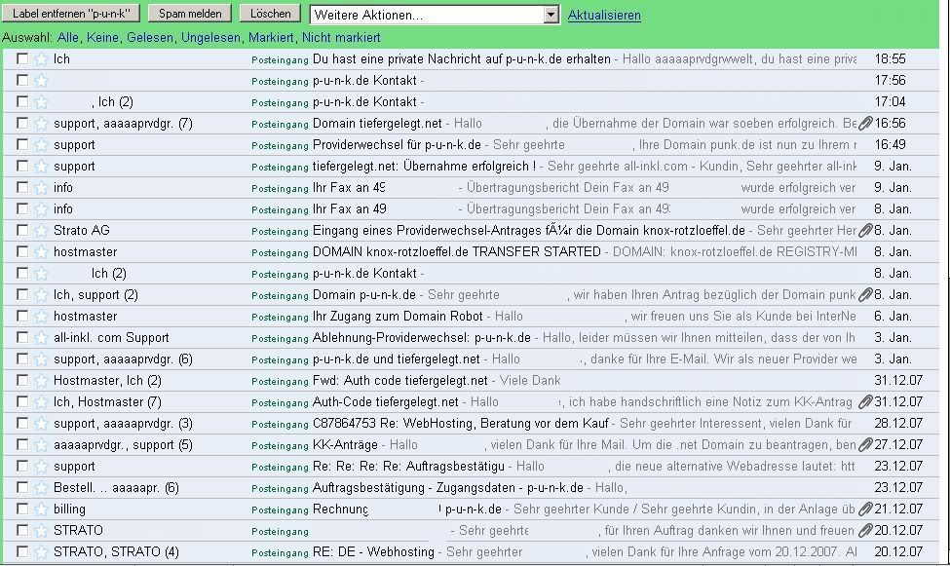The image size is (950, 566).
Task: Select Alle in Auswahl
Action: coord(68,38)
